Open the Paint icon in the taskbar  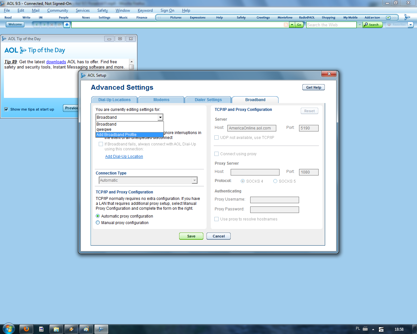pos(86,329)
